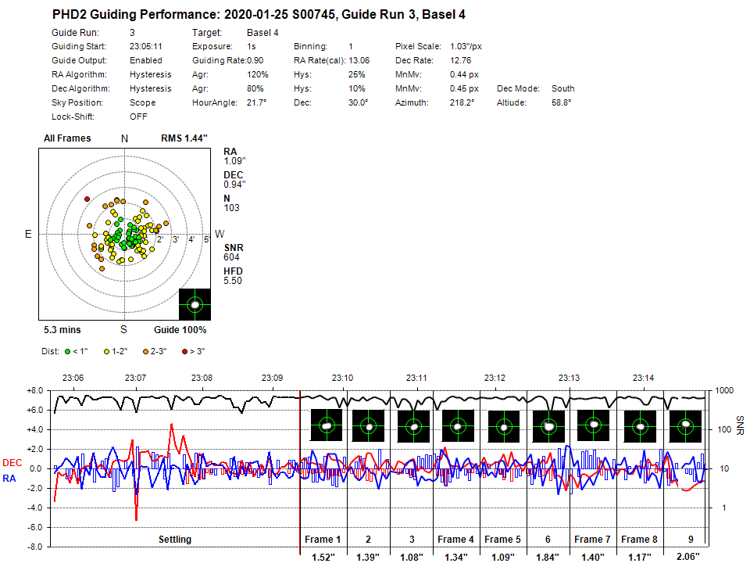
Task: Click the DEC RMS value '0.94"'
Action: point(235,185)
